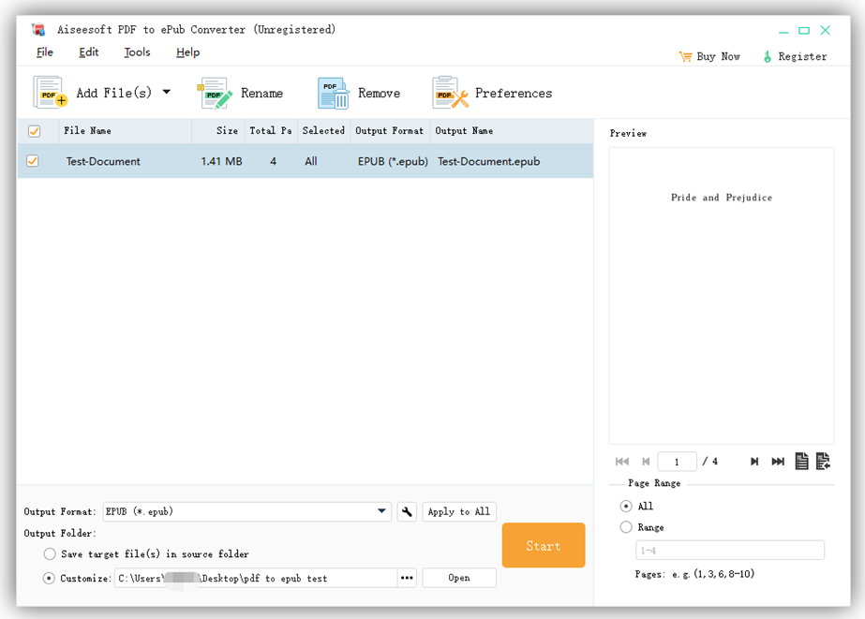Image resolution: width=865 pixels, height=619 pixels.
Task: Go to last preview page
Action: [778, 462]
